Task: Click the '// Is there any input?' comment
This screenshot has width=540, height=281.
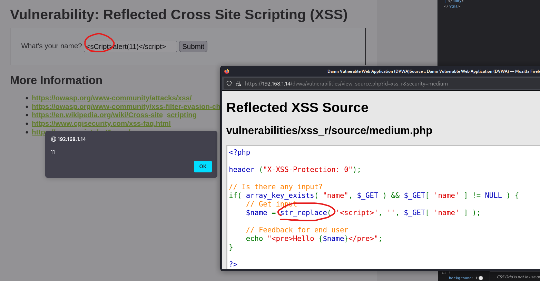Action: [x=276, y=187]
